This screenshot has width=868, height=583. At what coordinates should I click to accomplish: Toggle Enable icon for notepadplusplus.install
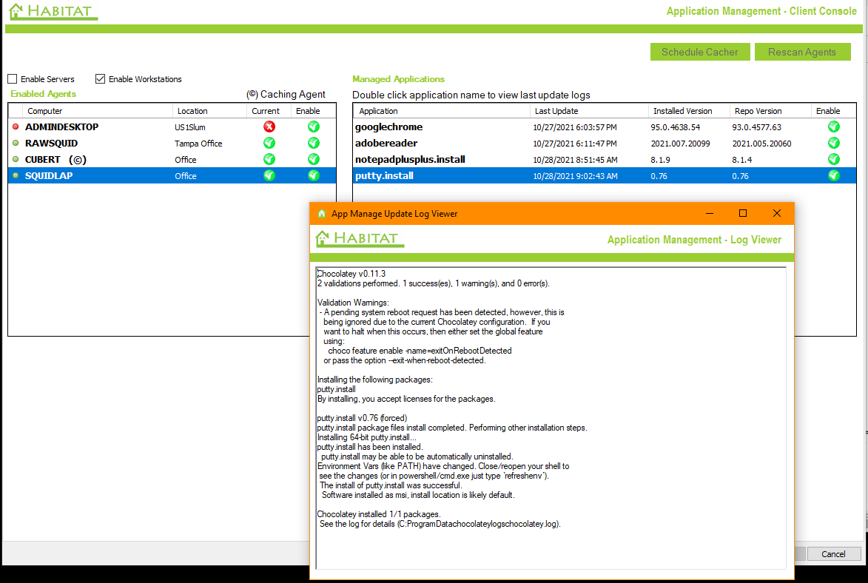tap(834, 160)
